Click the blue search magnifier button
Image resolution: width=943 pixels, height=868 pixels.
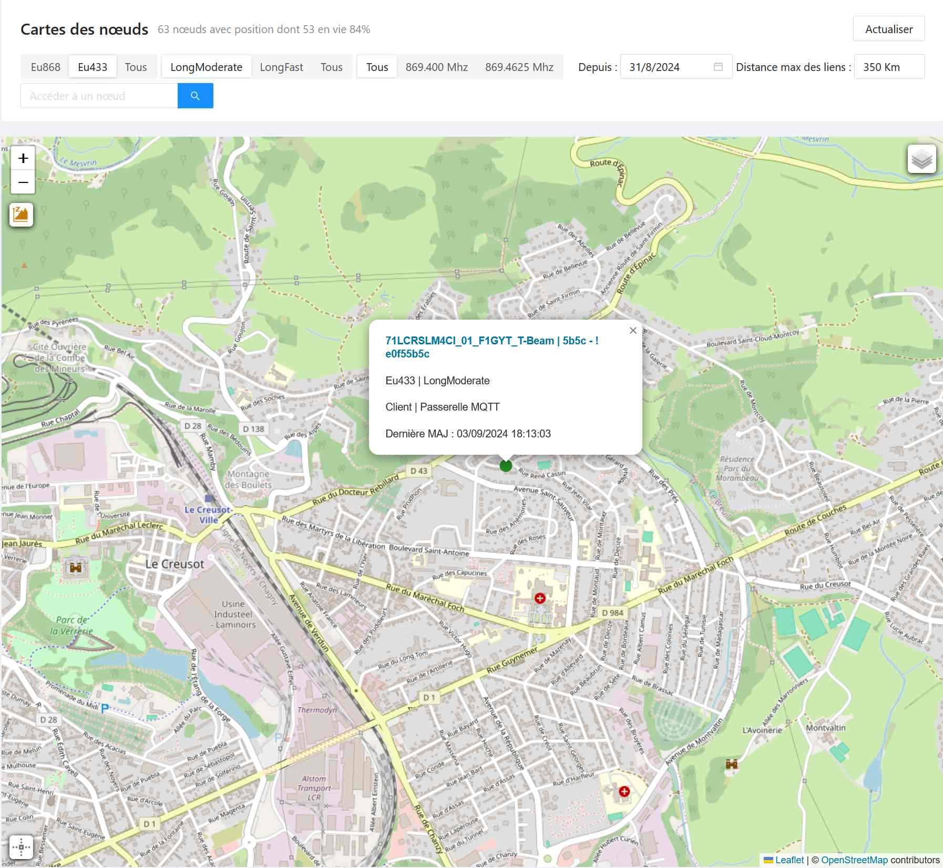(195, 96)
